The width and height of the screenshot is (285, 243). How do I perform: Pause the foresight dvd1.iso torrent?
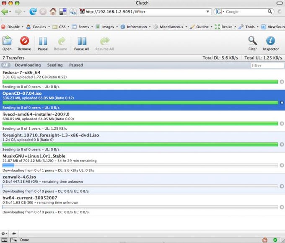pyautogui.click(x=282, y=144)
